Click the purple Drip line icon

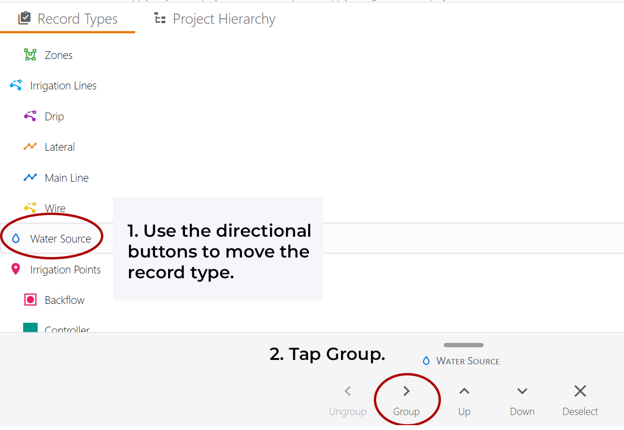coord(30,116)
